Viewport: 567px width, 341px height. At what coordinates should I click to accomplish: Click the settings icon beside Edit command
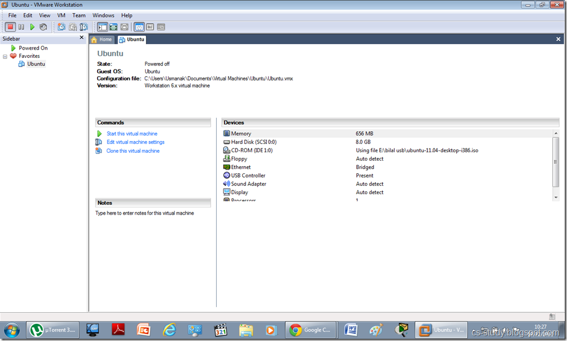pyautogui.click(x=98, y=142)
